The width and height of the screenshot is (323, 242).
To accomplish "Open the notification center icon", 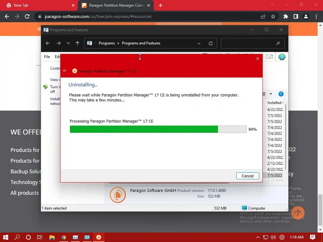I will point(313,237).
